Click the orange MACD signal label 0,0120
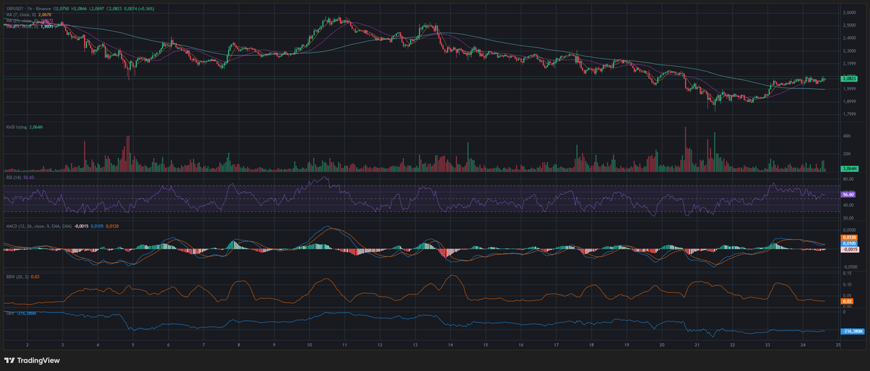870x371 pixels. click(x=849, y=237)
